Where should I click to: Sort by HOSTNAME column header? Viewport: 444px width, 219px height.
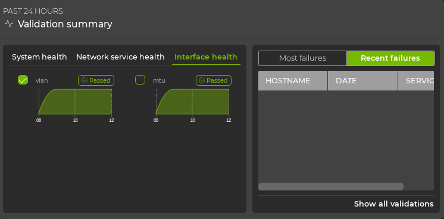[x=293, y=81]
